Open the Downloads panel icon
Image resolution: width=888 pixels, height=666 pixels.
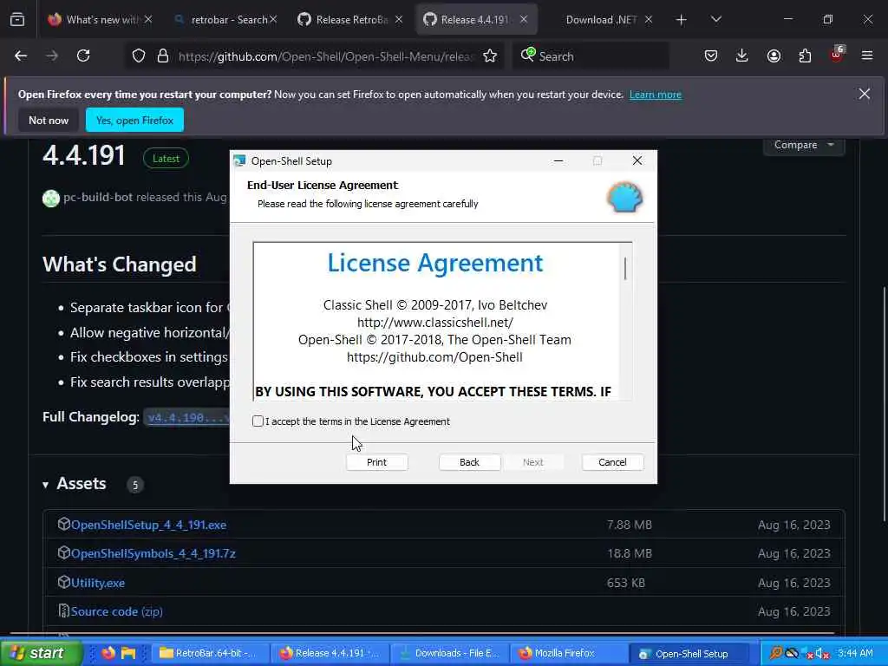point(742,55)
